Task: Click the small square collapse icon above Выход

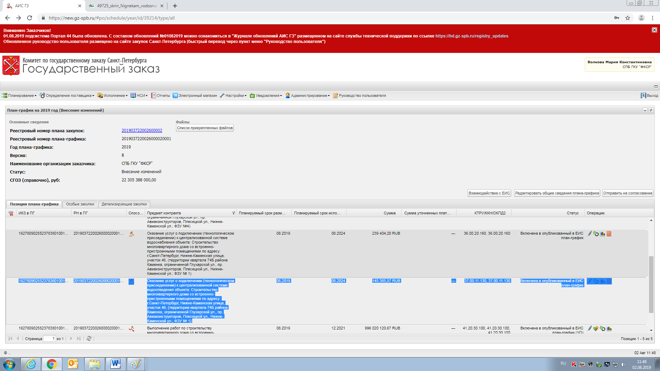Action: point(656,86)
